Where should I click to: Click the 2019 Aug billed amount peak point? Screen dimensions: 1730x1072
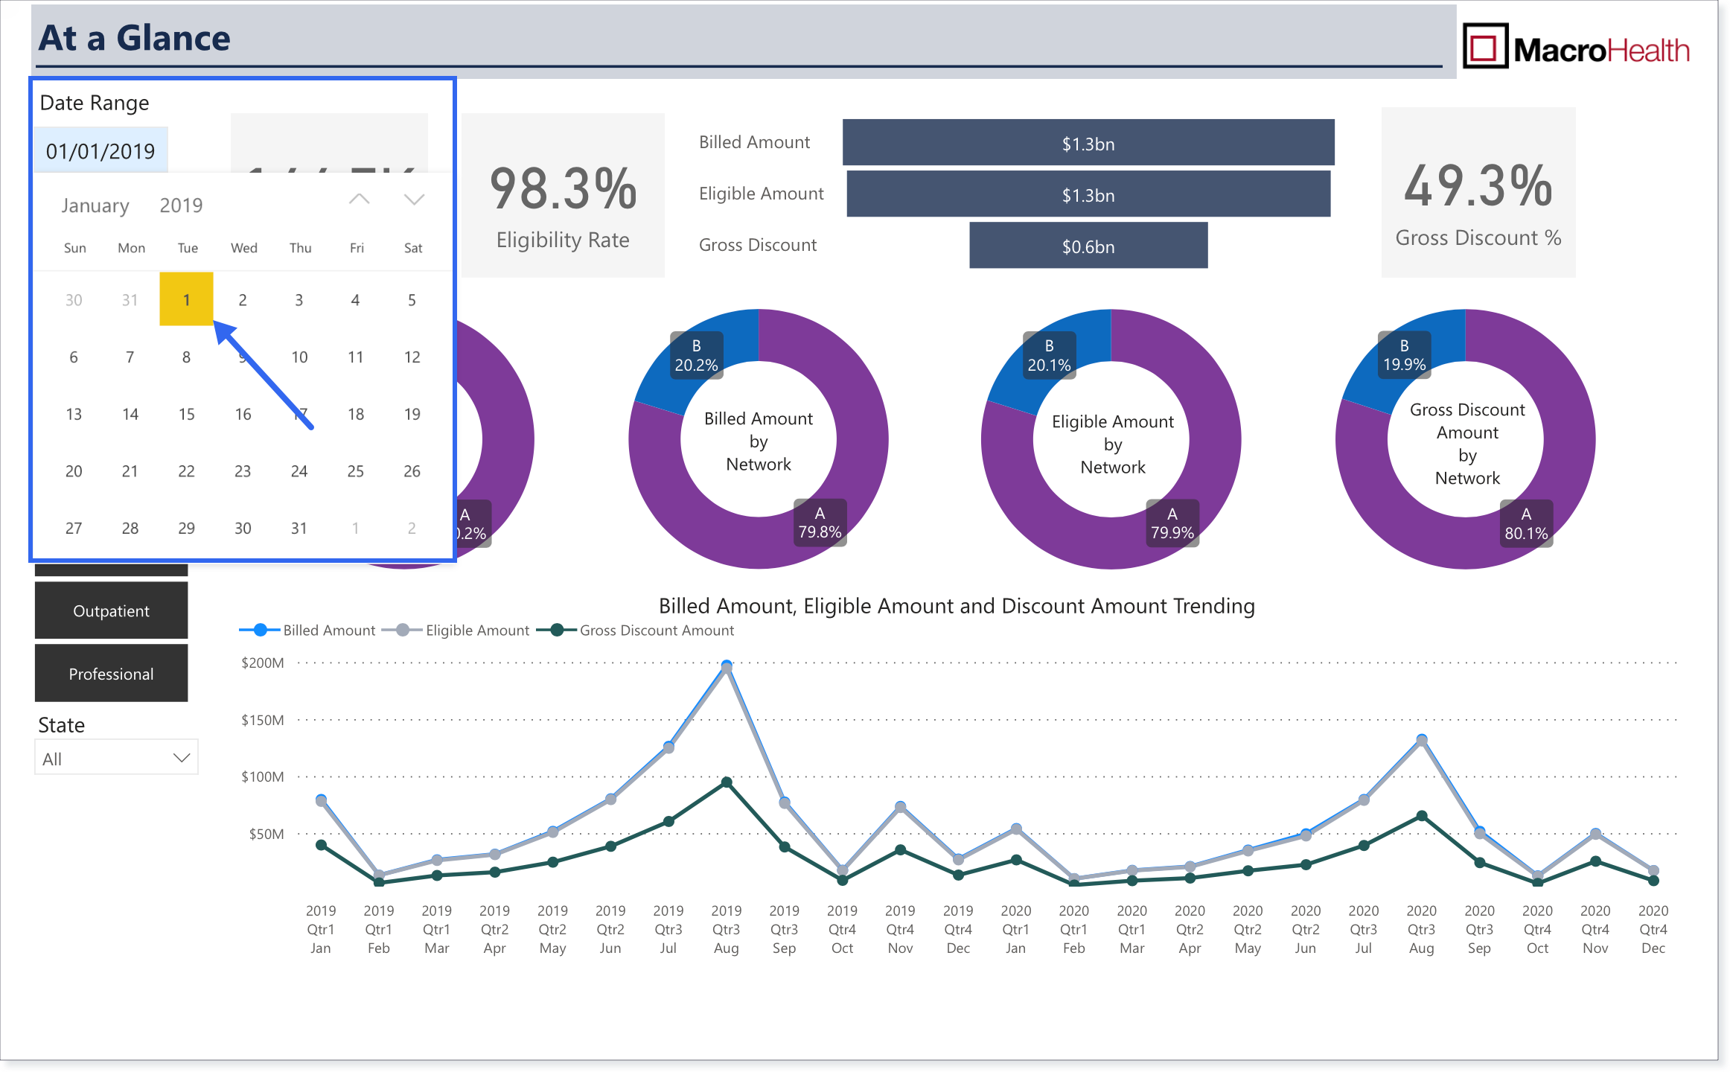727,665
